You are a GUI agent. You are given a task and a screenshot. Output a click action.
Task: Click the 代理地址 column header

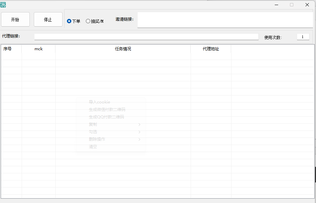pos(211,49)
